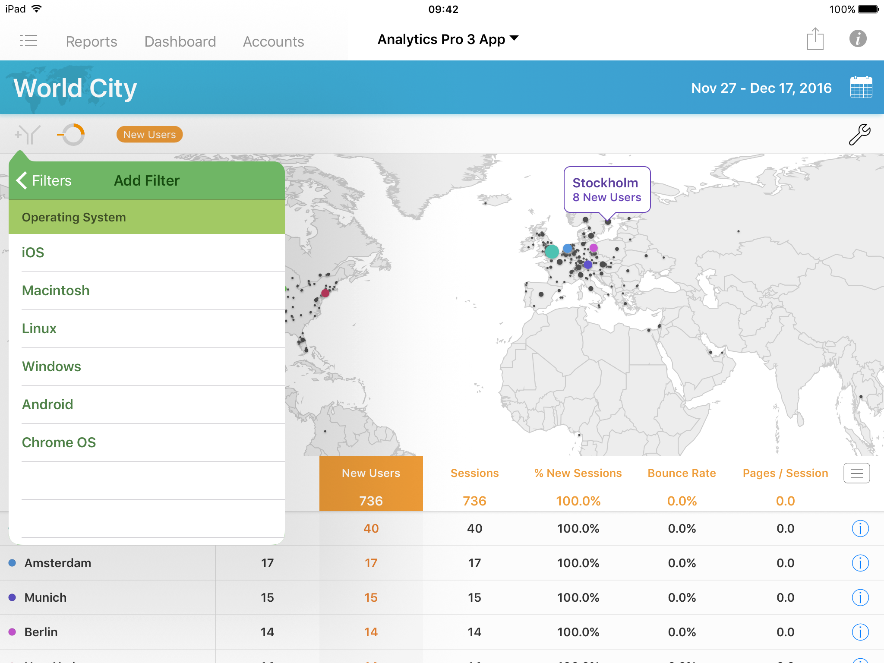Choose Chrome OS filter option
This screenshot has width=884, height=663.
[59, 442]
